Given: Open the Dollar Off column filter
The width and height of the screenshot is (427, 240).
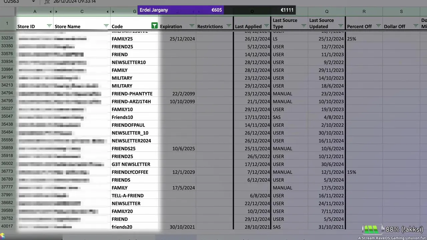Looking at the screenshot, I should [416, 26].
